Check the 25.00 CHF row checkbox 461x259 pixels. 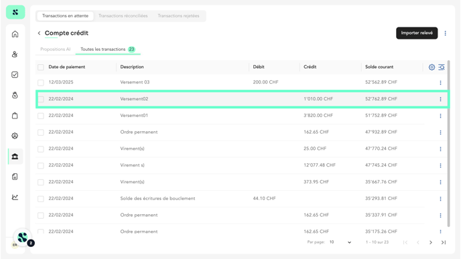point(41,149)
